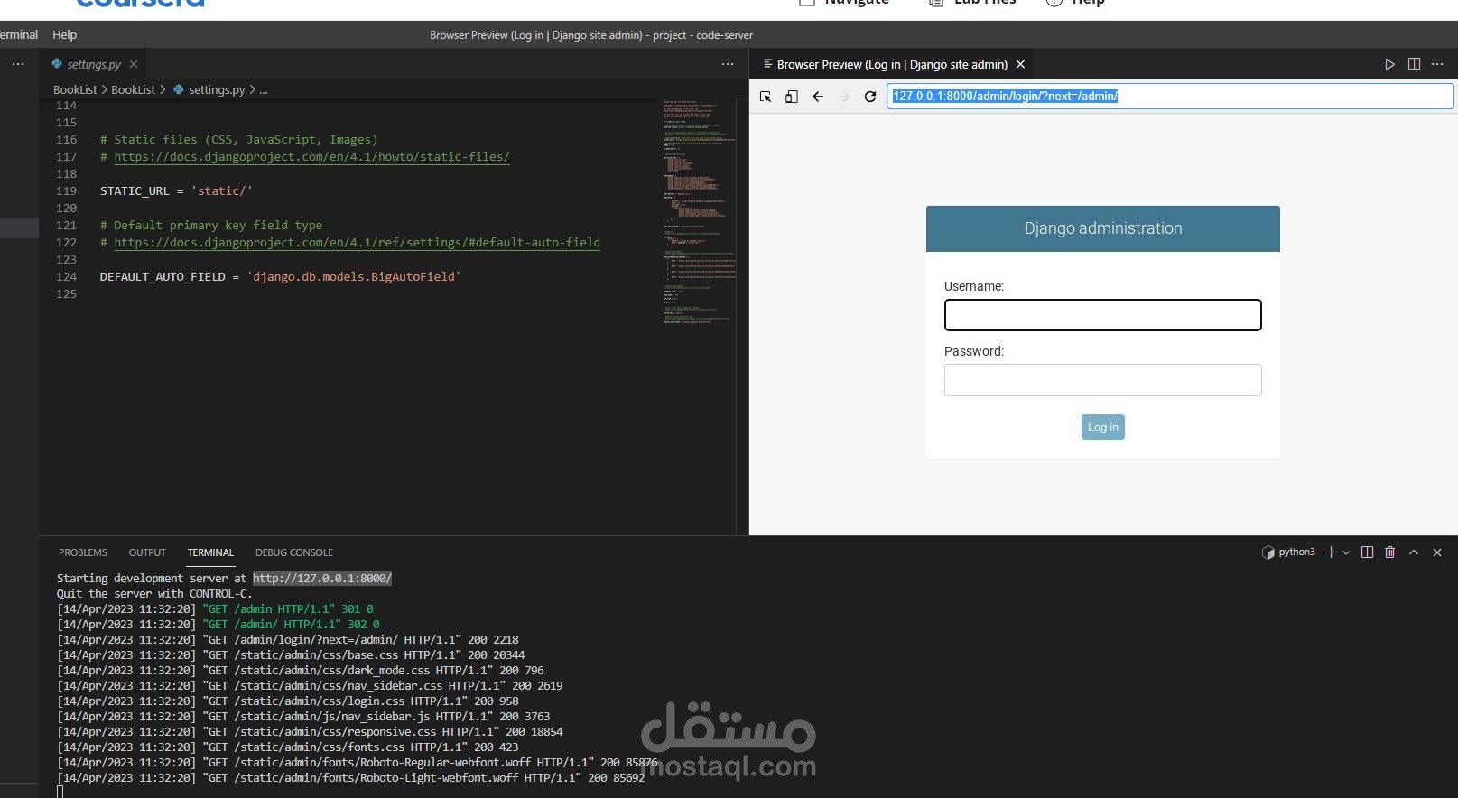Click the Password input field
Image resolution: width=1458 pixels, height=798 pixels.
click(x=1102, y=380)
